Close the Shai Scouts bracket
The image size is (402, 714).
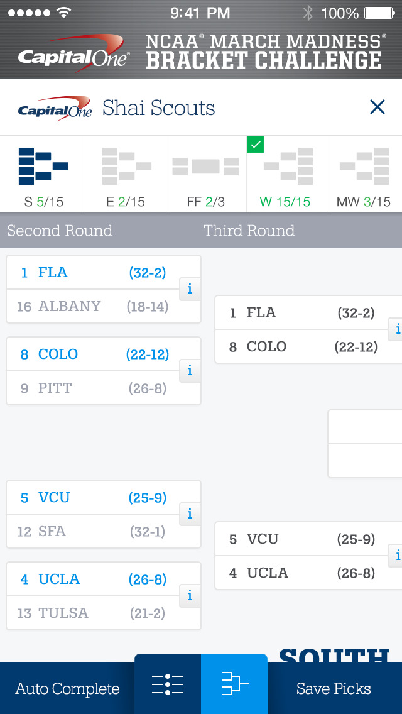pyautogui.click(x=377, y=107)
